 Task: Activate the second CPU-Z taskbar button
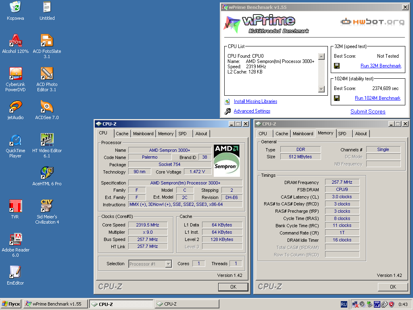point(187,304)
